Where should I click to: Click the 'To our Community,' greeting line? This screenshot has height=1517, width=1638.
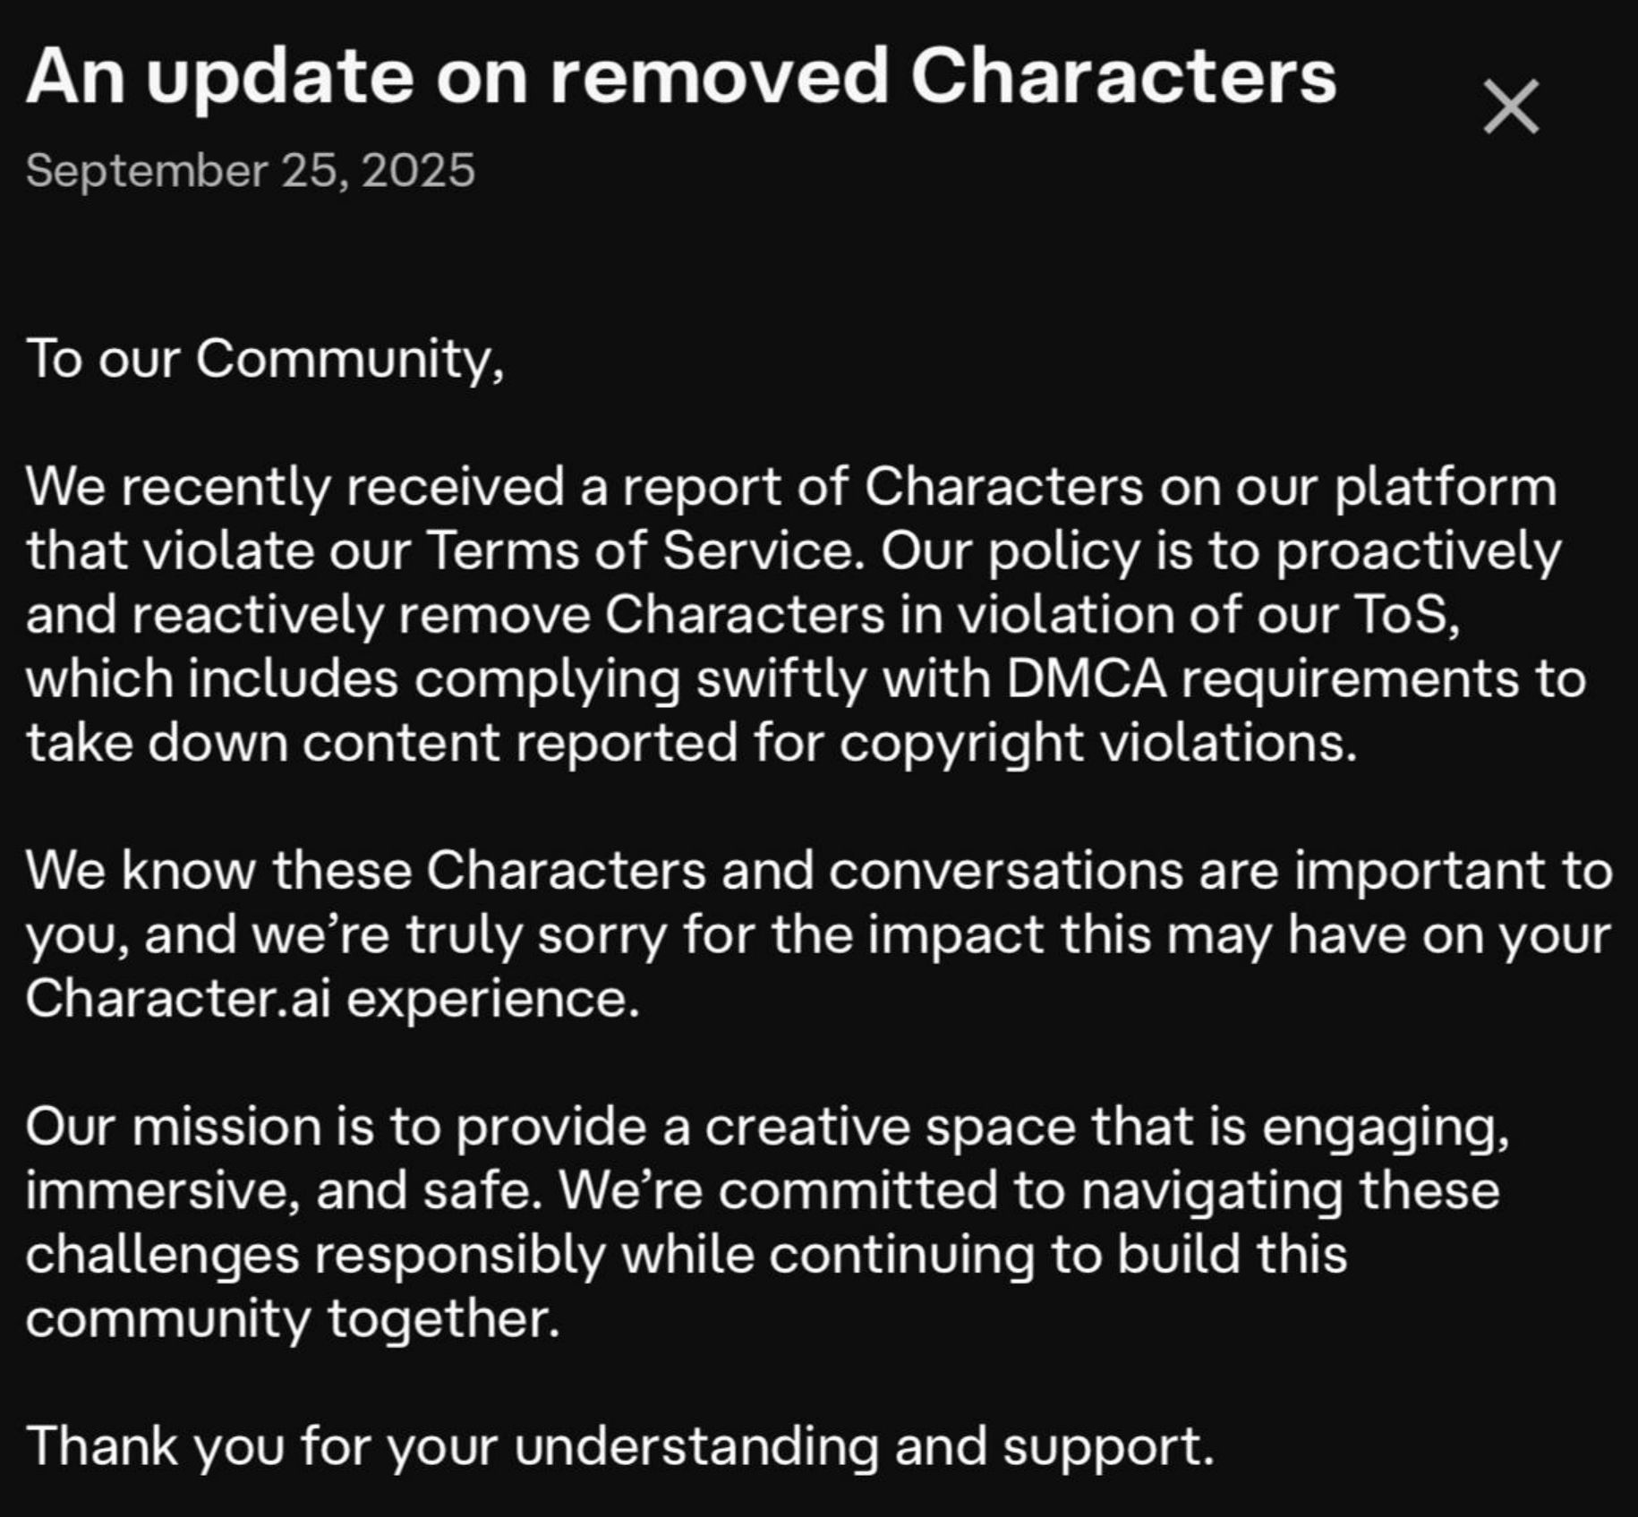265,359
